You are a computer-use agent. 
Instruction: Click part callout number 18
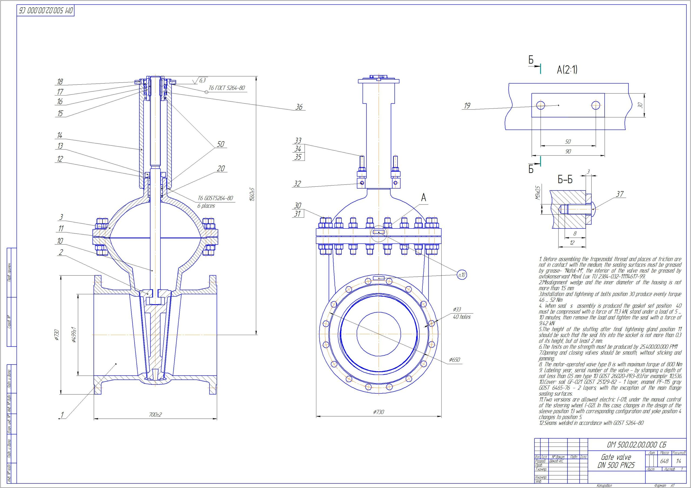point(60,81)
